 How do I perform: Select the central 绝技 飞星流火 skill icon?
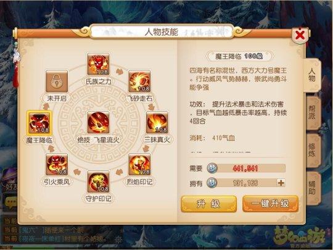(98, 122)
